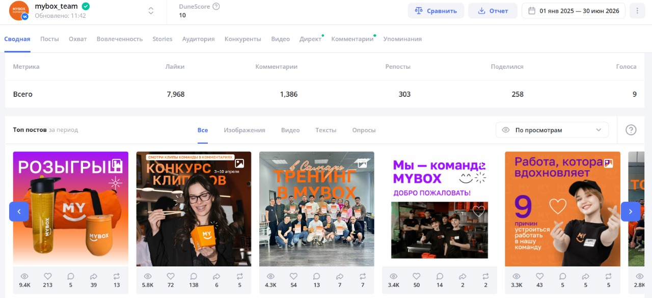Viewport: 652px width, 298px height.
Task: Open the Вовлеченность tab
Action: pos(120,39)
